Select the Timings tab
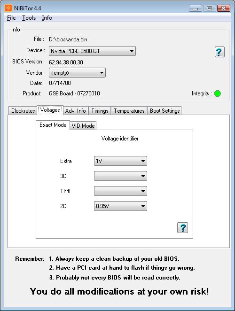The image size is (235, 311). 100,111
